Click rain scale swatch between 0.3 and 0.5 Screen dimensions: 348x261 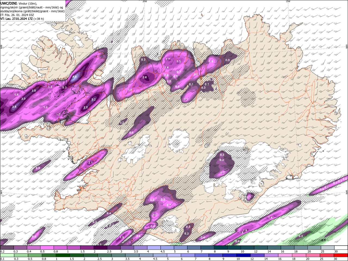tap(21, 255)
